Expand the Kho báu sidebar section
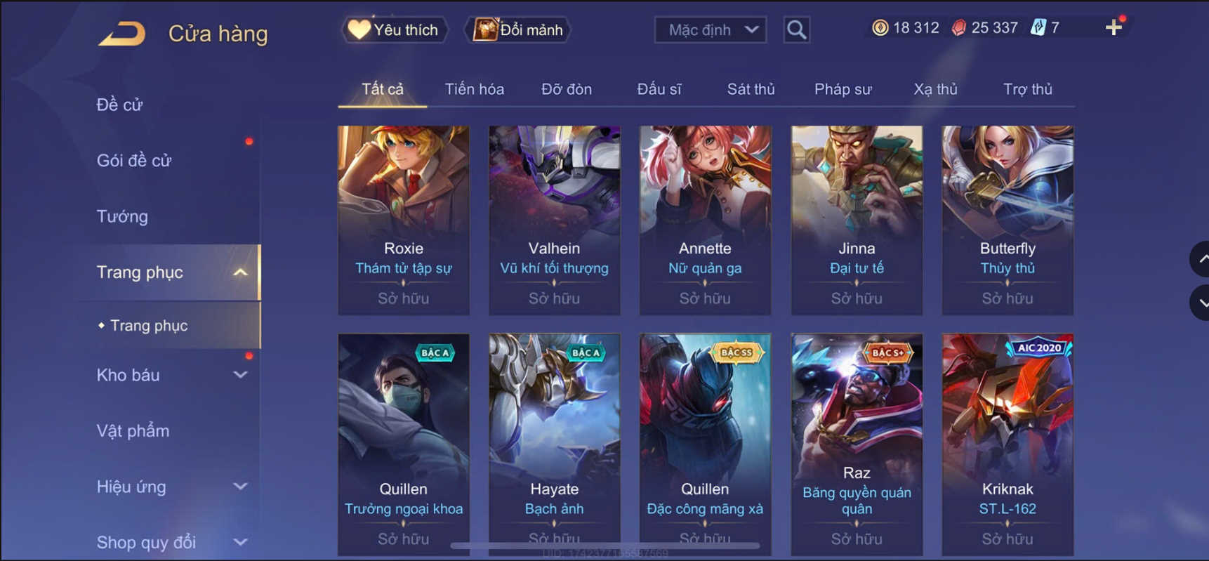The height and width of the screenshot is (561, 1209). point(240,375)
